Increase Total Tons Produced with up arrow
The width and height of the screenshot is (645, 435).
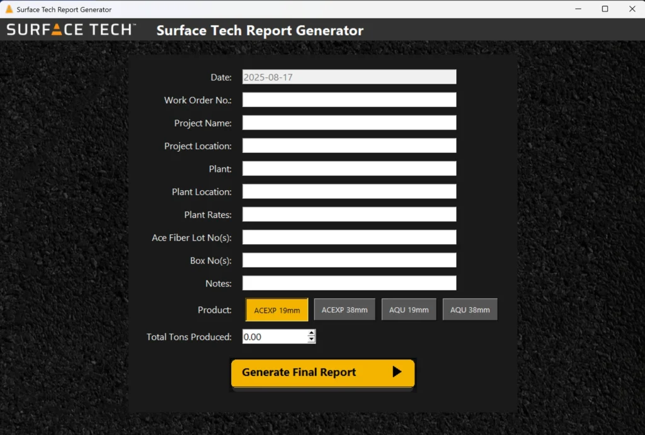[311, 333]
